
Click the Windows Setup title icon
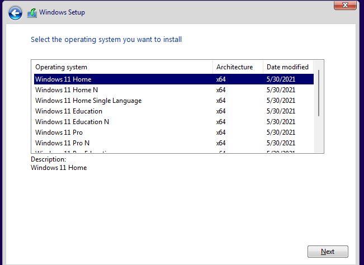[32, 13]
